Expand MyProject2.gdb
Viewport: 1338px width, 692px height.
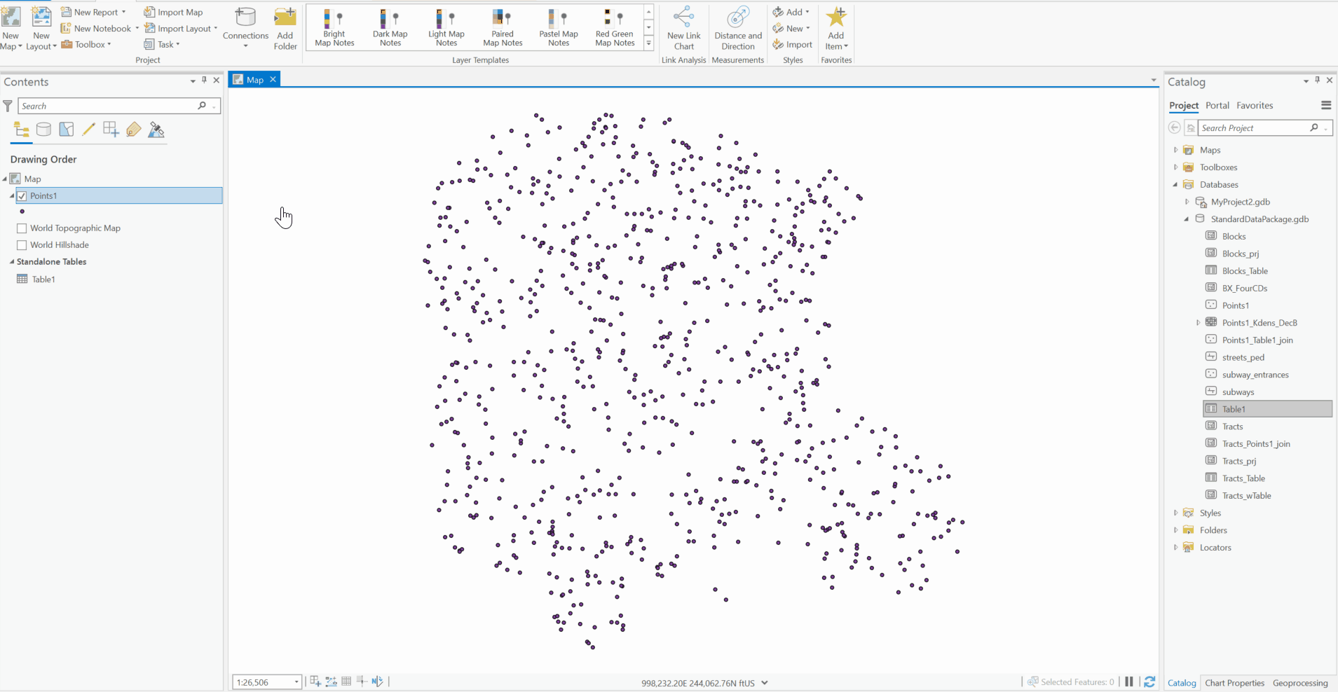click(1187, 202)
